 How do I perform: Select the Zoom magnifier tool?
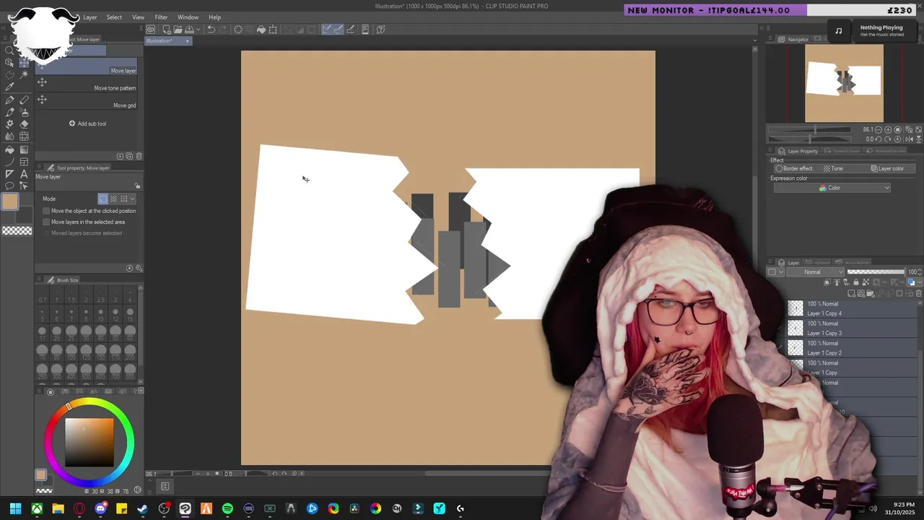9,51
